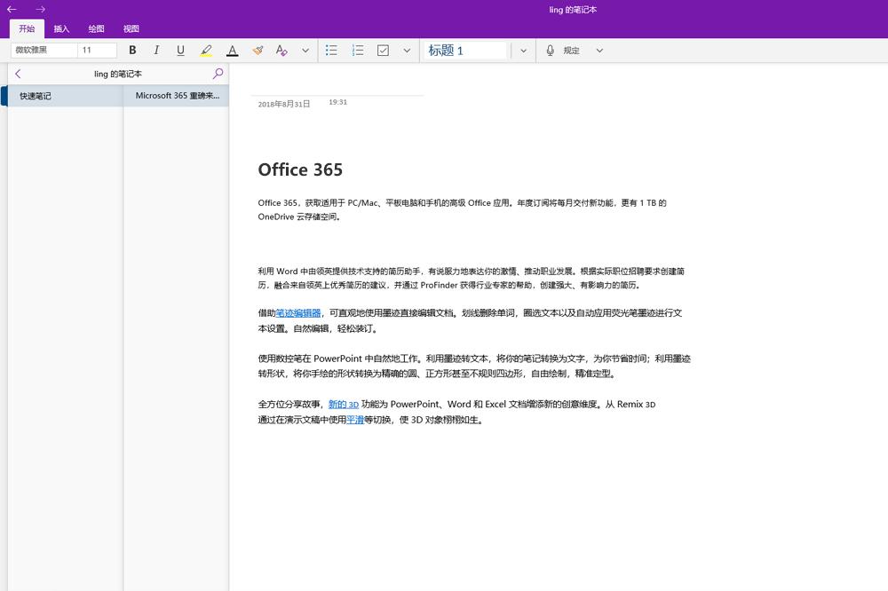Open the 视图 tab

click(x=131, y=28)
